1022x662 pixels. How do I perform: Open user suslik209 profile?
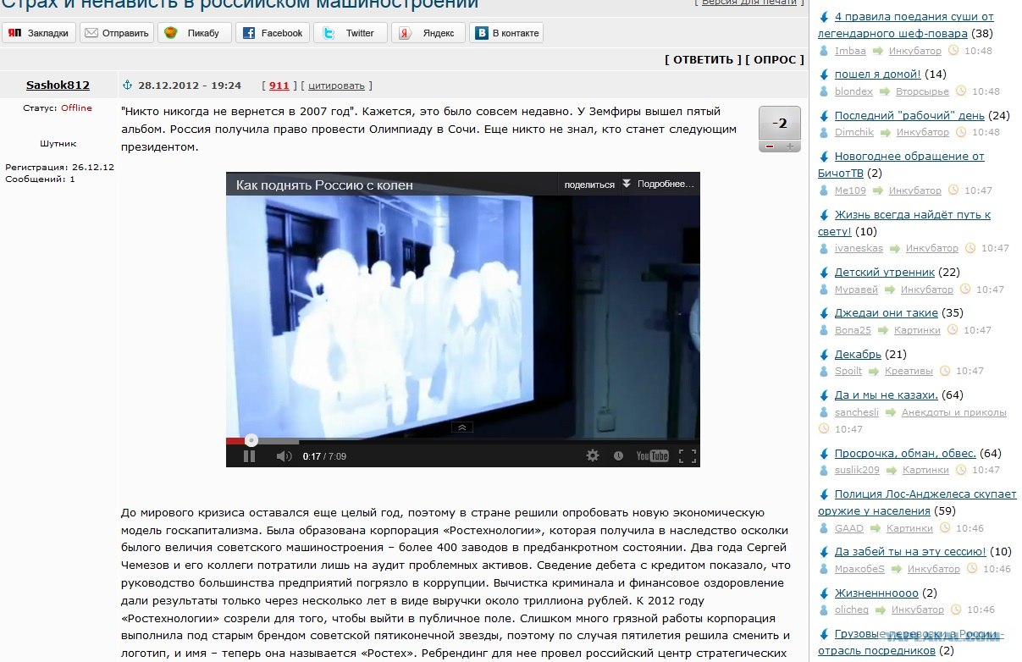click(x=857, y=470)
